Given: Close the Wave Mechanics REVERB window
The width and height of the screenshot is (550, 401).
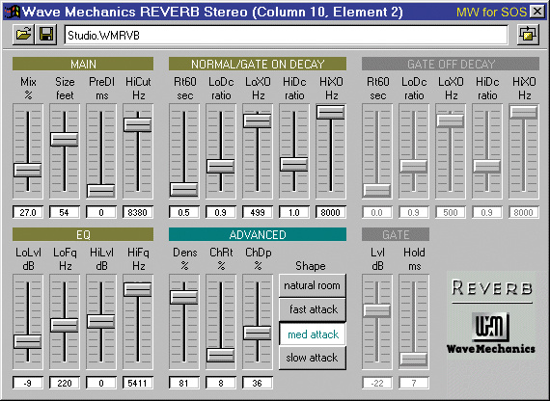Looking at the screenshot, I should point(537,12).
